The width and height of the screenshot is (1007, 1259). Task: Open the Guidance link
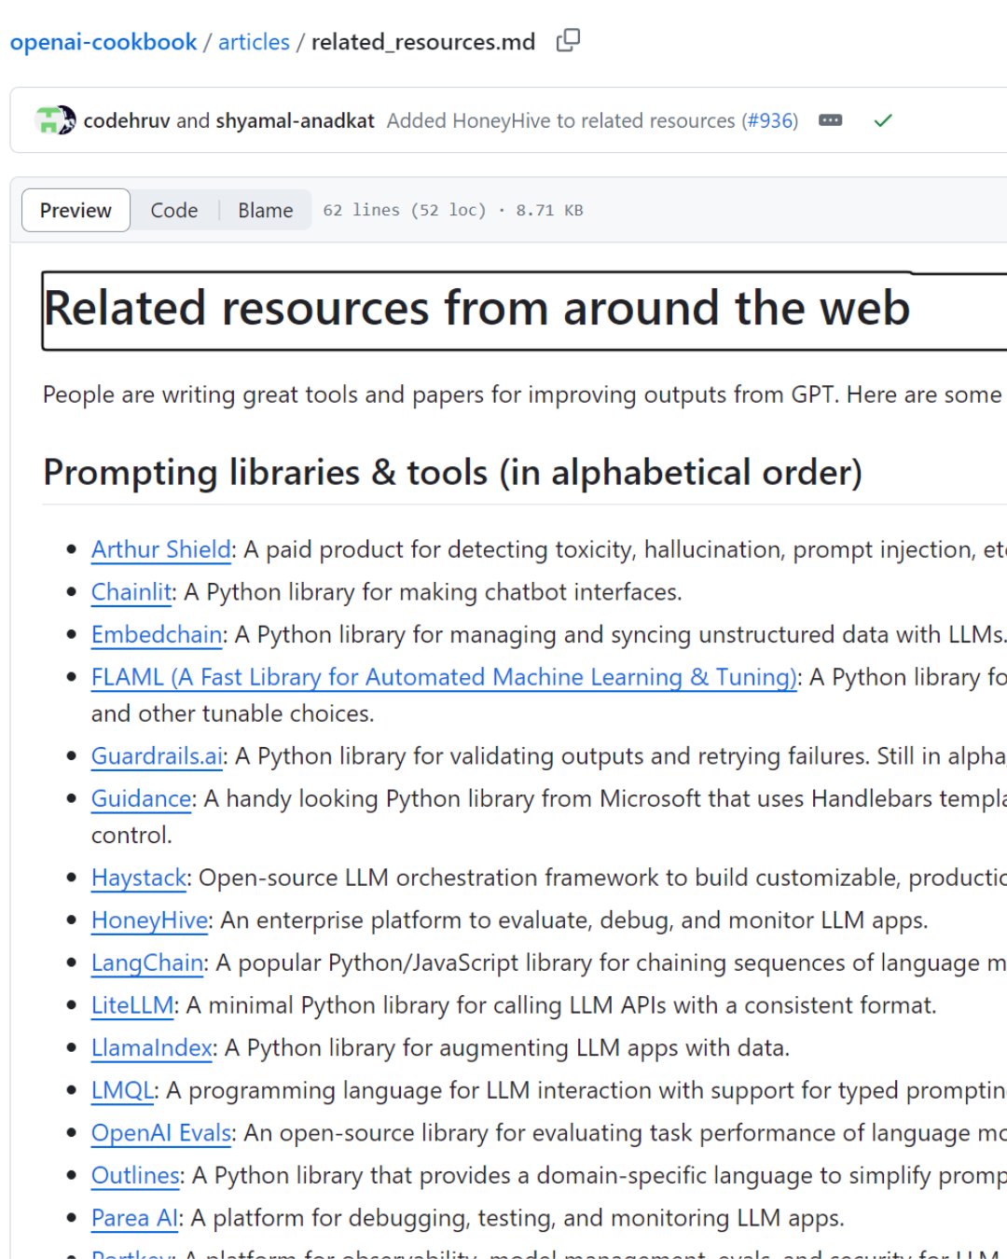click(142, 799)
